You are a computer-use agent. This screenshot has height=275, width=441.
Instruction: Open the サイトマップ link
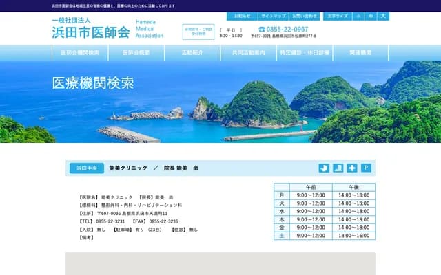(273, 15)
